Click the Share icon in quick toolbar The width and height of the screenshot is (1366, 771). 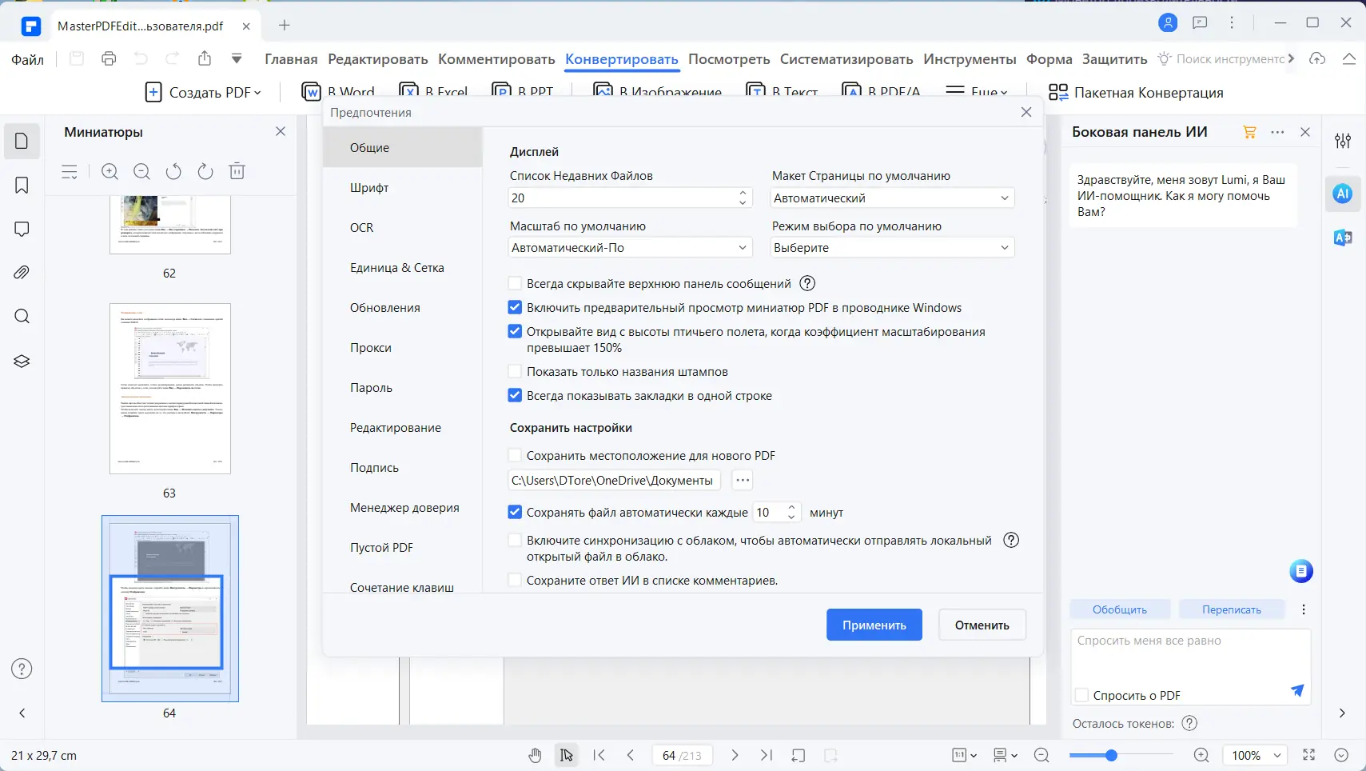[x=205, y=58]
